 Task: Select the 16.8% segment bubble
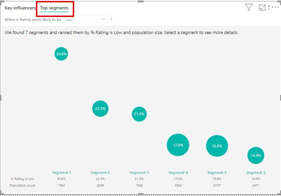[x=217, y=146]
